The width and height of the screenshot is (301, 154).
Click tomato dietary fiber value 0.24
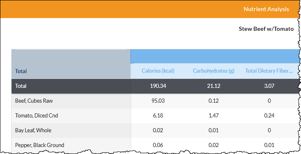269,115
